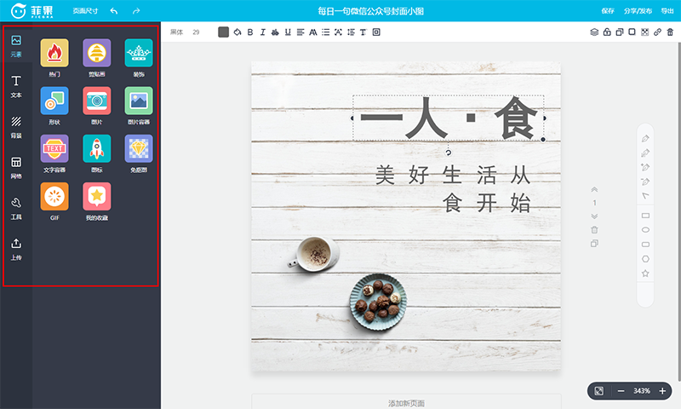Click the text effect T icon
Image resolution: width=681 pixels, height=409 pixels.
click(363, 32)
